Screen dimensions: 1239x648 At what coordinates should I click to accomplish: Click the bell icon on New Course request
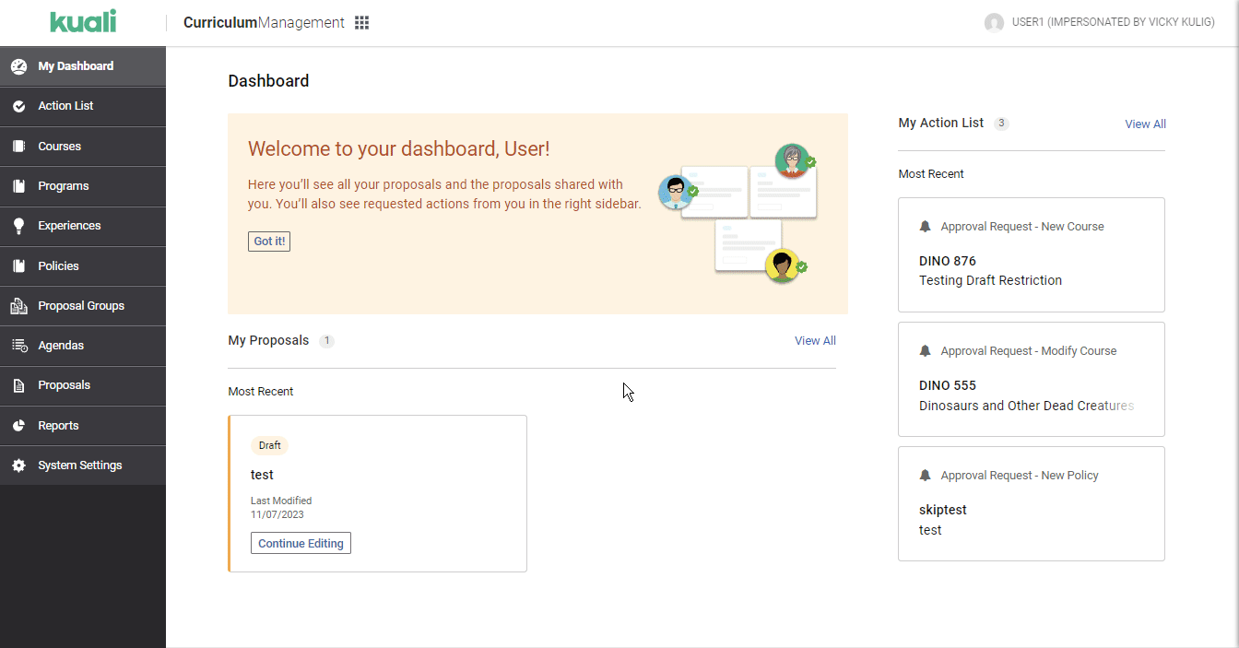(925, 225)
